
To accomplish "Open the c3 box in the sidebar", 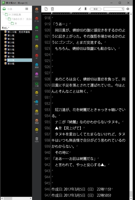I will (x=37, y=130).
